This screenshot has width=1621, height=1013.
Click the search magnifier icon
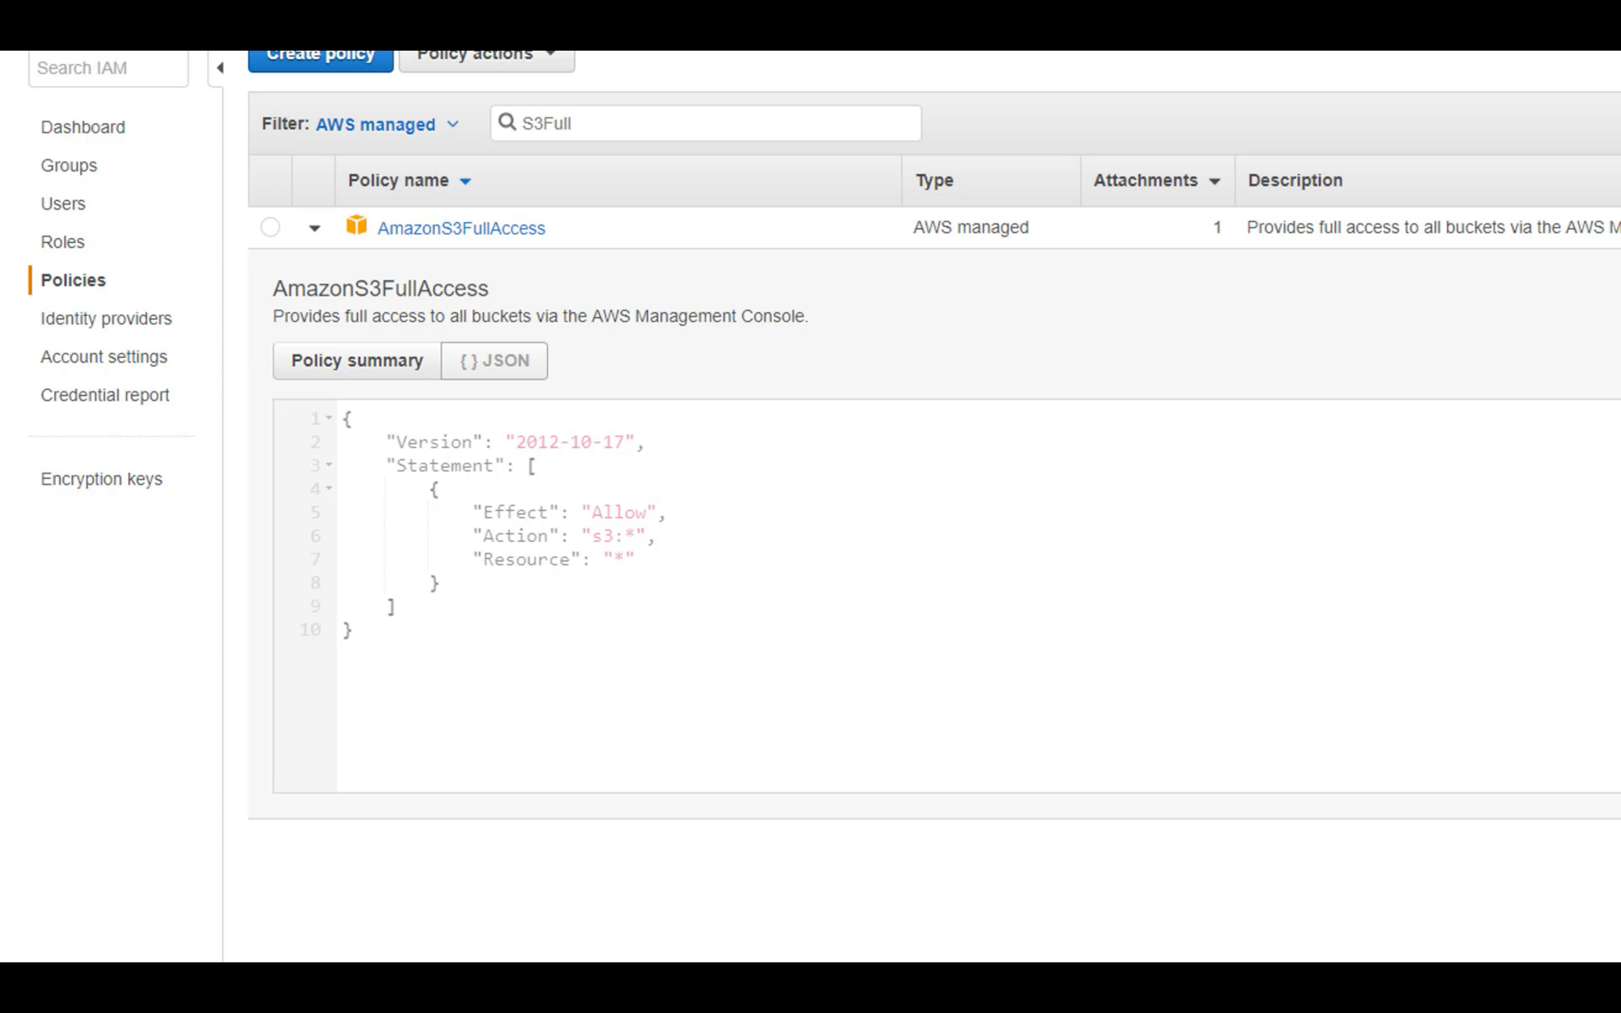pos(507,123)
